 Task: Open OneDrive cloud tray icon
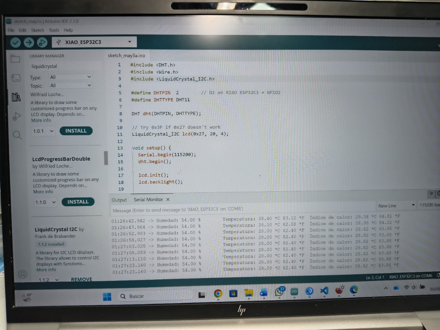coord(396,288)
